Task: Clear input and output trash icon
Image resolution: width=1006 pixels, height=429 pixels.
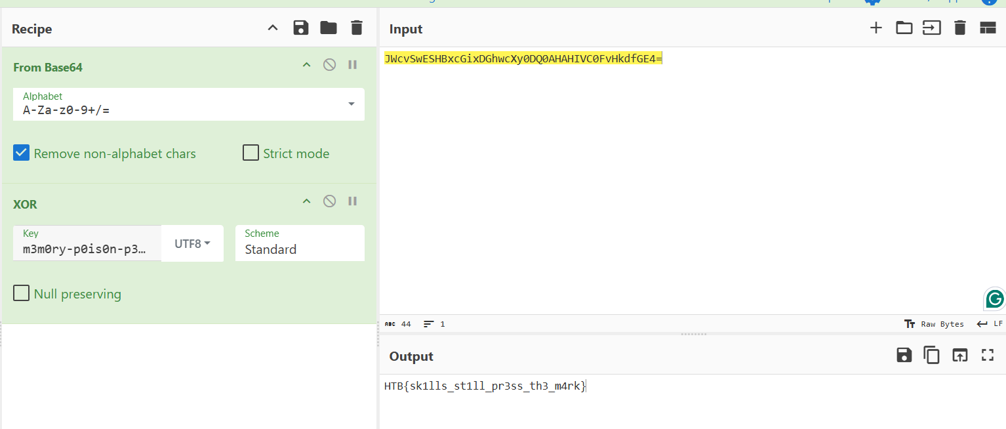Action: coord(960,28)
